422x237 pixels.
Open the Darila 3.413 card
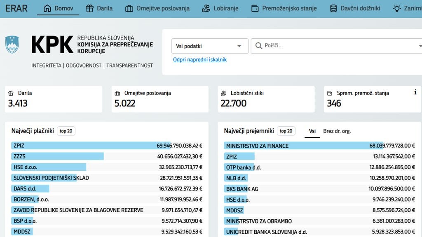54,99
